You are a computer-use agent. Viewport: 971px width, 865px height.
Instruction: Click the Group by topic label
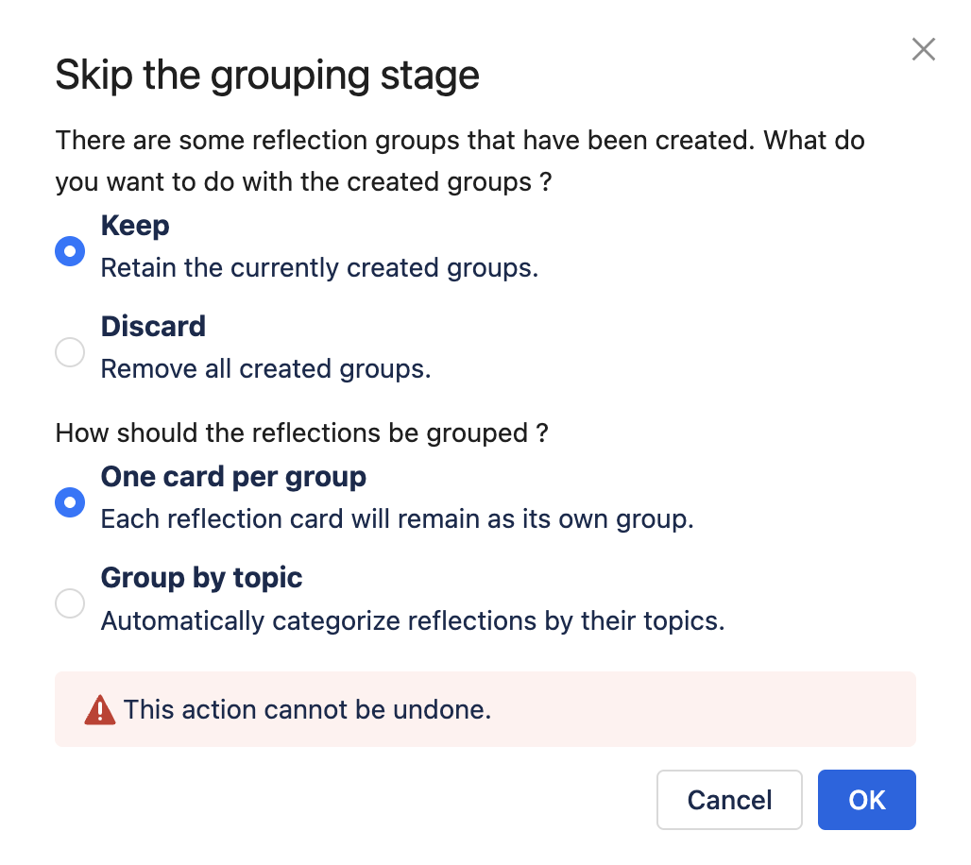tap(201, 578)
